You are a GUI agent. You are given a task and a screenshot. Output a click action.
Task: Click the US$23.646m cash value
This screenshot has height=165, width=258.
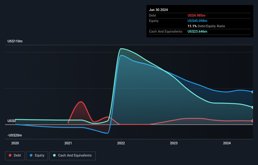click(197, 31)
